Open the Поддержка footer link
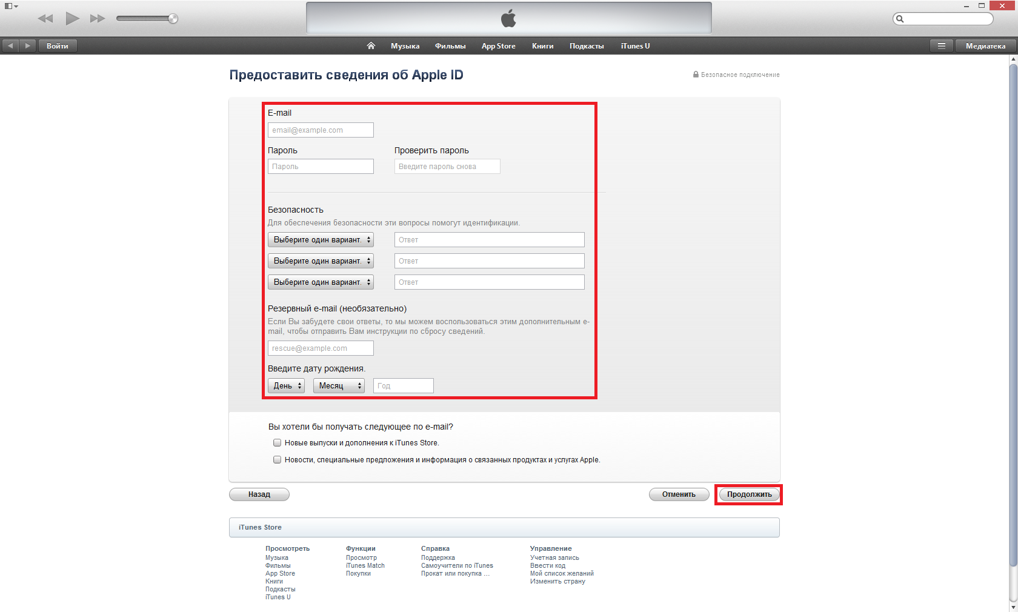Viewport: 1018px width, 612px height. click(x=437, y=558)
